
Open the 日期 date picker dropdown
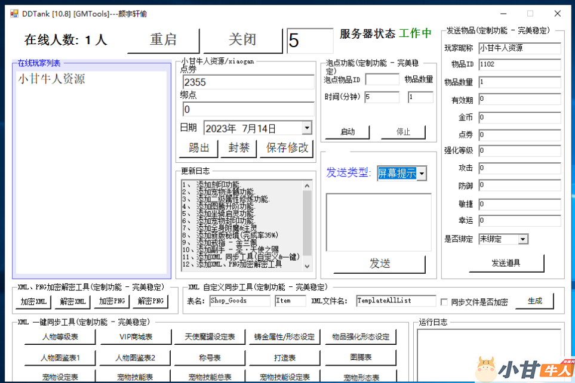tap(306, 128)
